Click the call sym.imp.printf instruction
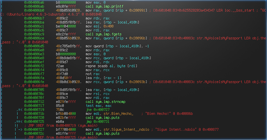Viewport: 267px width, 140px height. [x=102, y=6]
